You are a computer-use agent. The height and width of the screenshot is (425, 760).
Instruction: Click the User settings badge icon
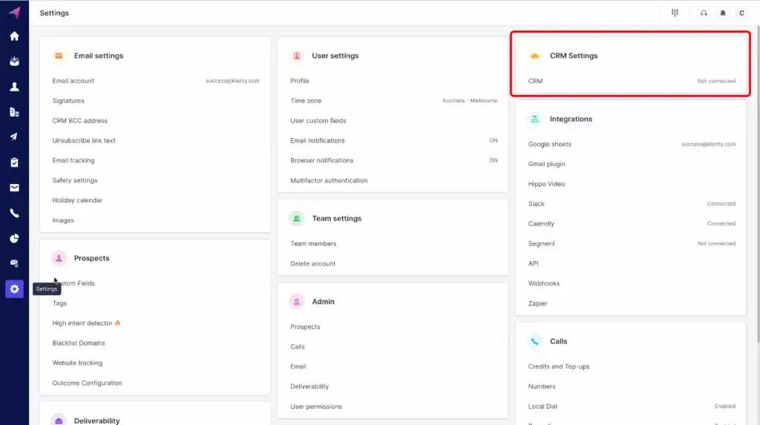pos(297,56)
